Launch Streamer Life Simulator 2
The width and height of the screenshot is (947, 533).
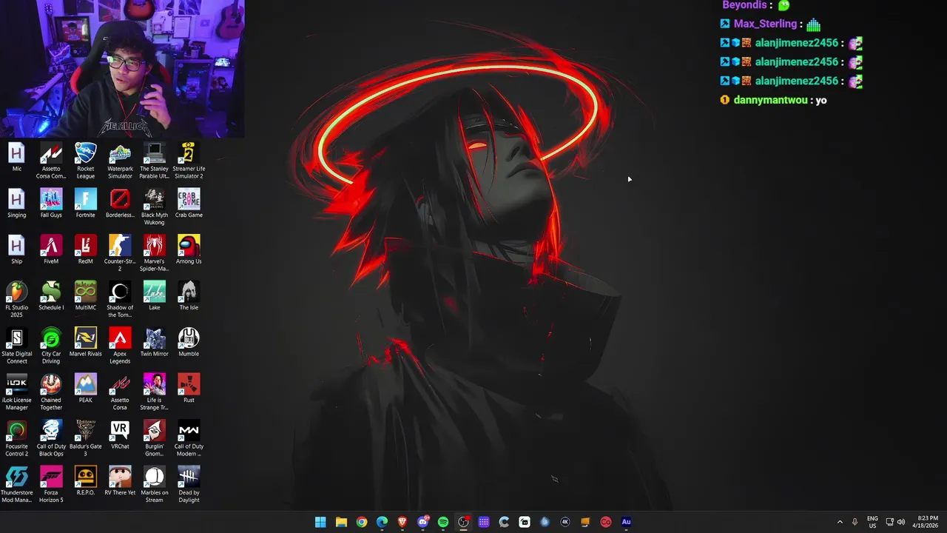(x=189, y=161)
